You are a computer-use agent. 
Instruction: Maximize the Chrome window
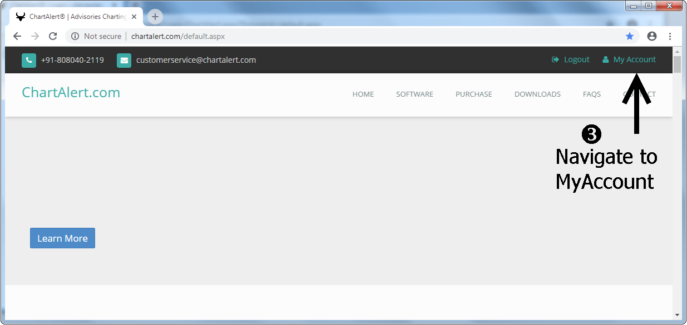[x=648, y=6]
